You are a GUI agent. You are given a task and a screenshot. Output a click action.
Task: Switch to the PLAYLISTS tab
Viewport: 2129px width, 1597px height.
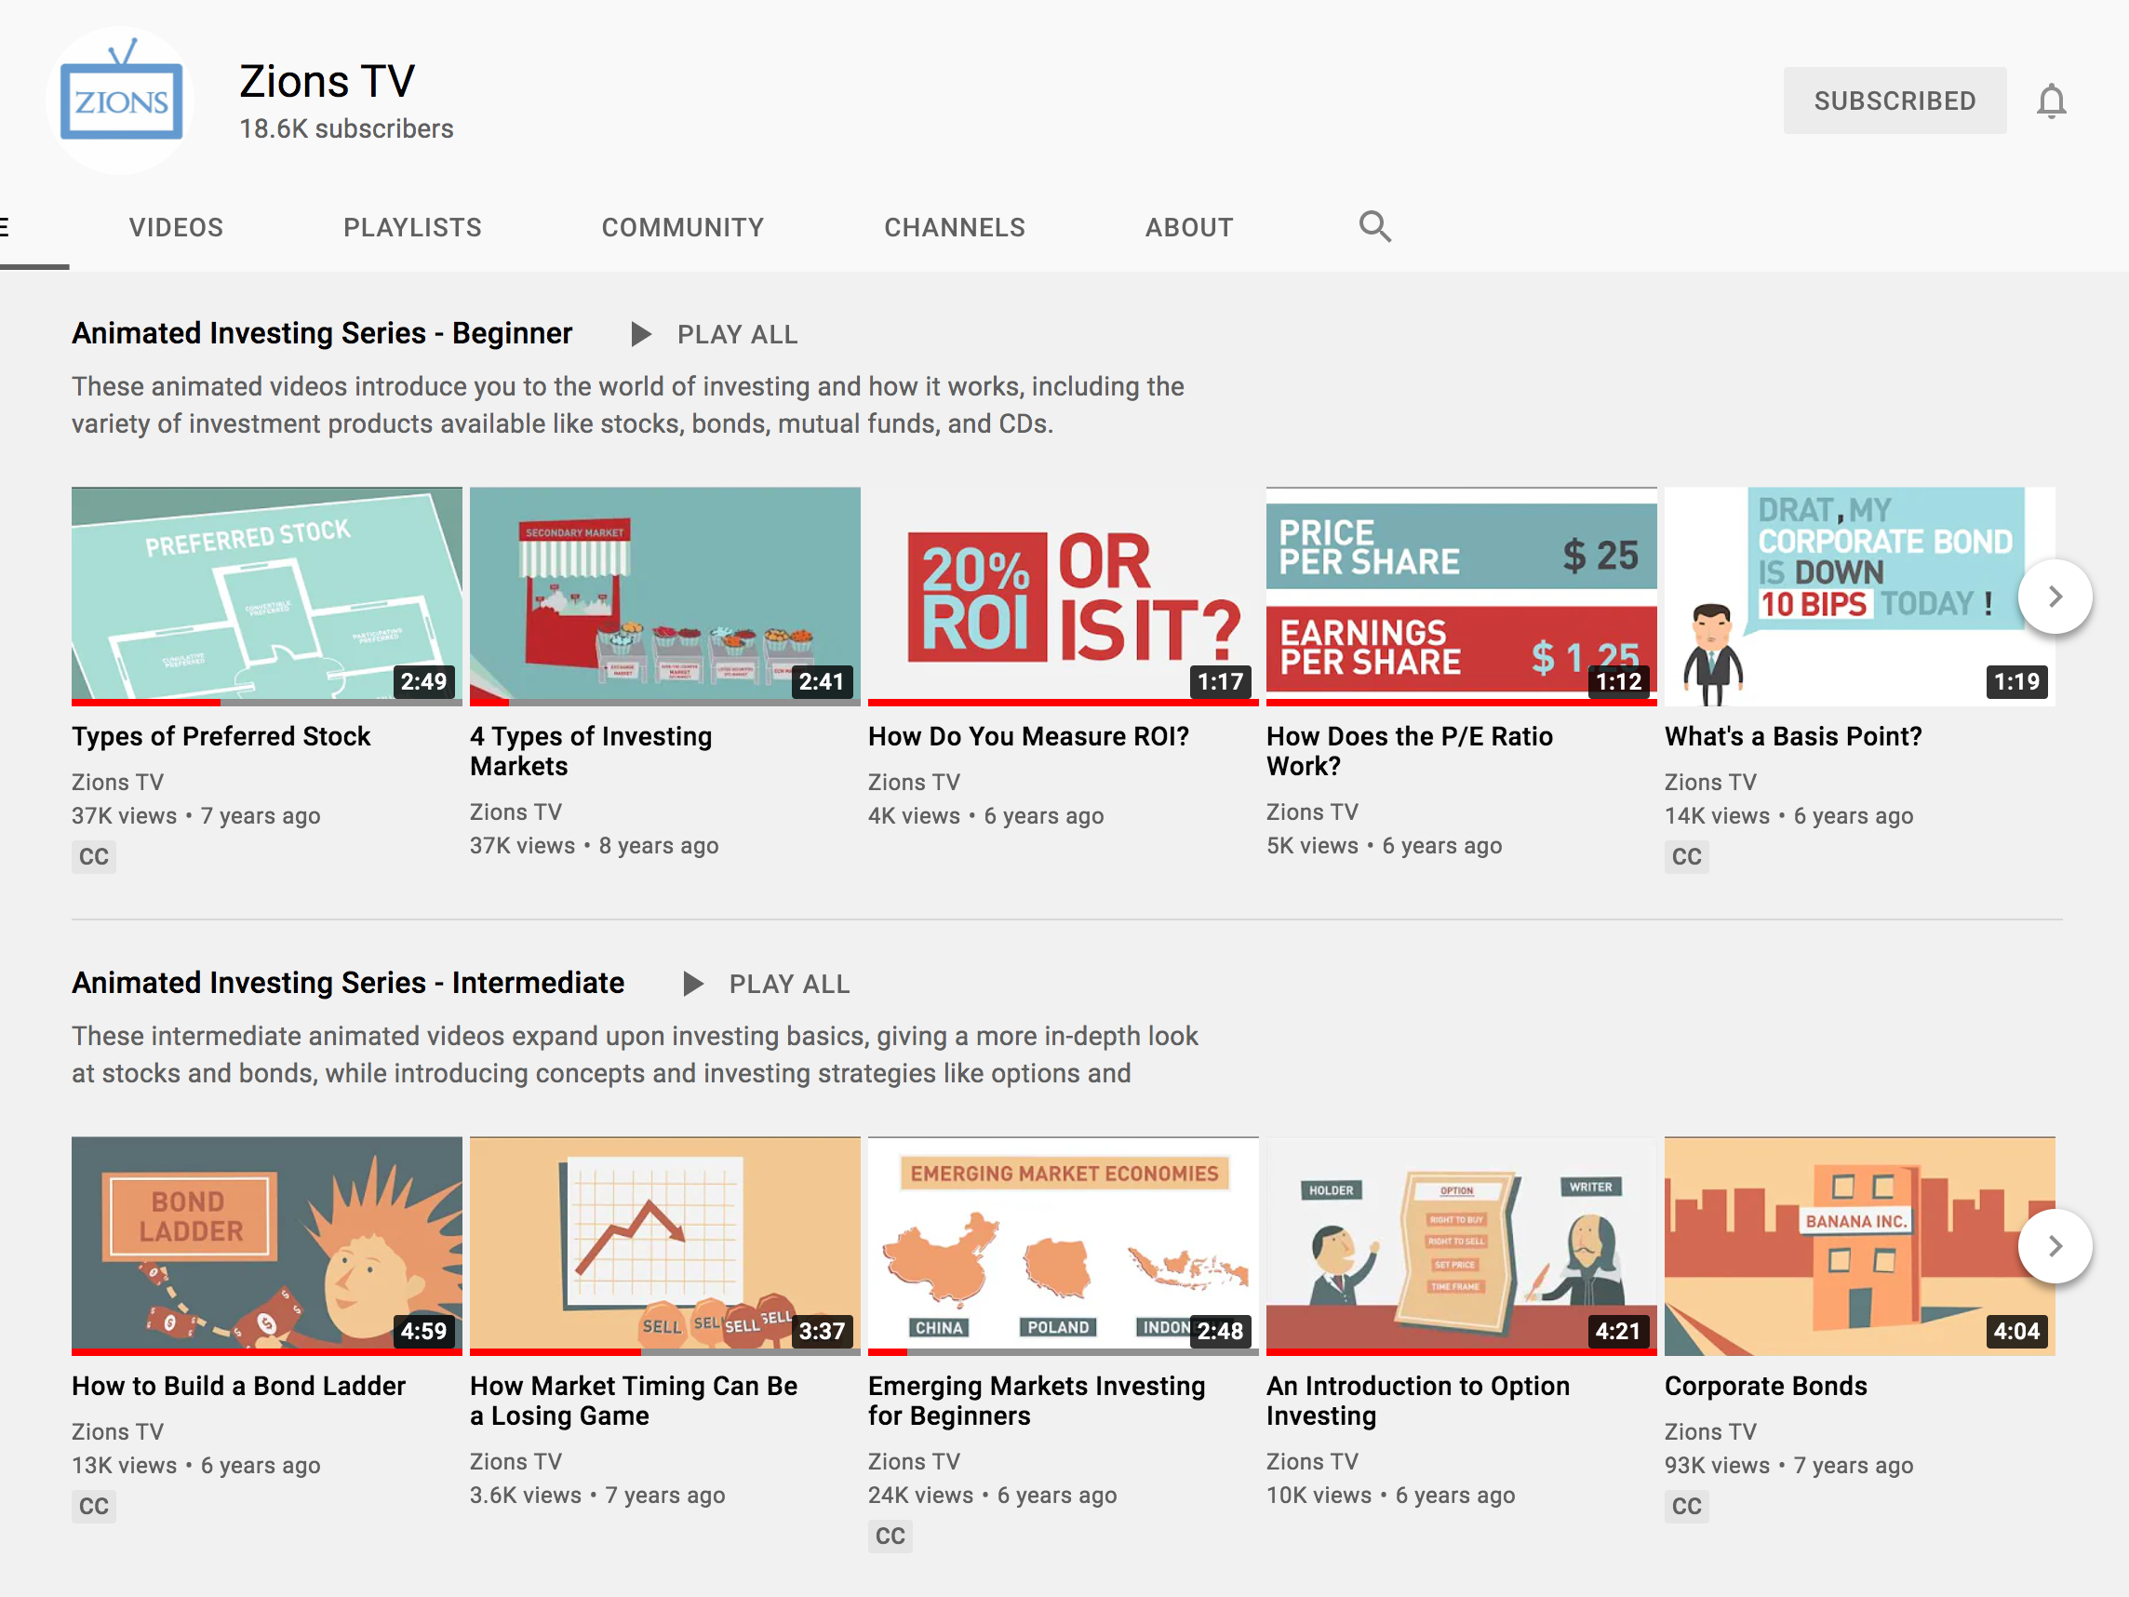(413, 228)
